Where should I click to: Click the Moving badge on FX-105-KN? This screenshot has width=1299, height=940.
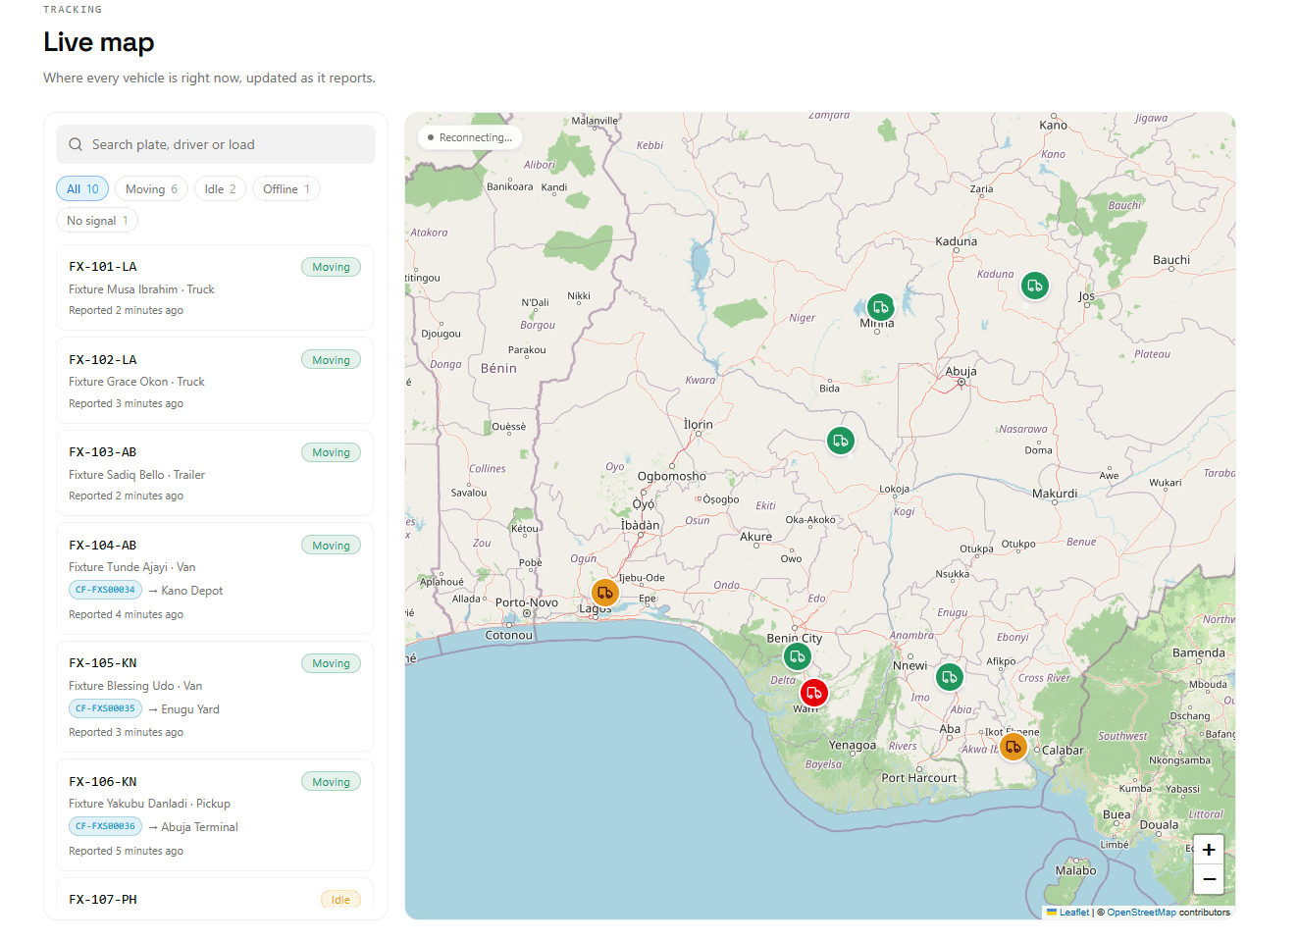[331, 663]
